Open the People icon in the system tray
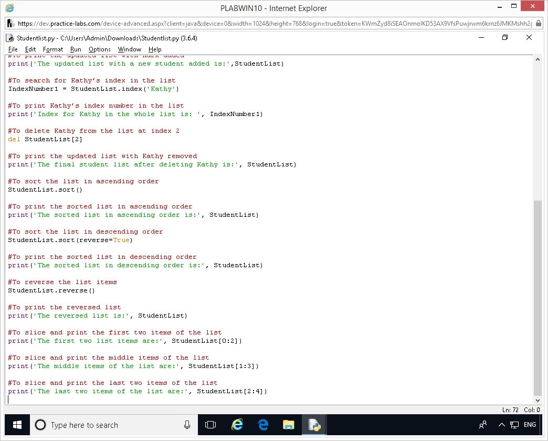This screenshot has height=441, width=548. [483, 425]
